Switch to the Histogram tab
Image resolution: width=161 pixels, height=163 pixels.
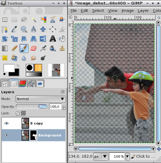point(40,84)
